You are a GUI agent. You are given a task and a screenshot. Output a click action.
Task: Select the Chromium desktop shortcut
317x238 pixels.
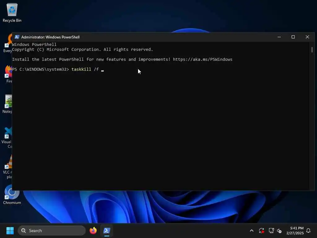12,195
